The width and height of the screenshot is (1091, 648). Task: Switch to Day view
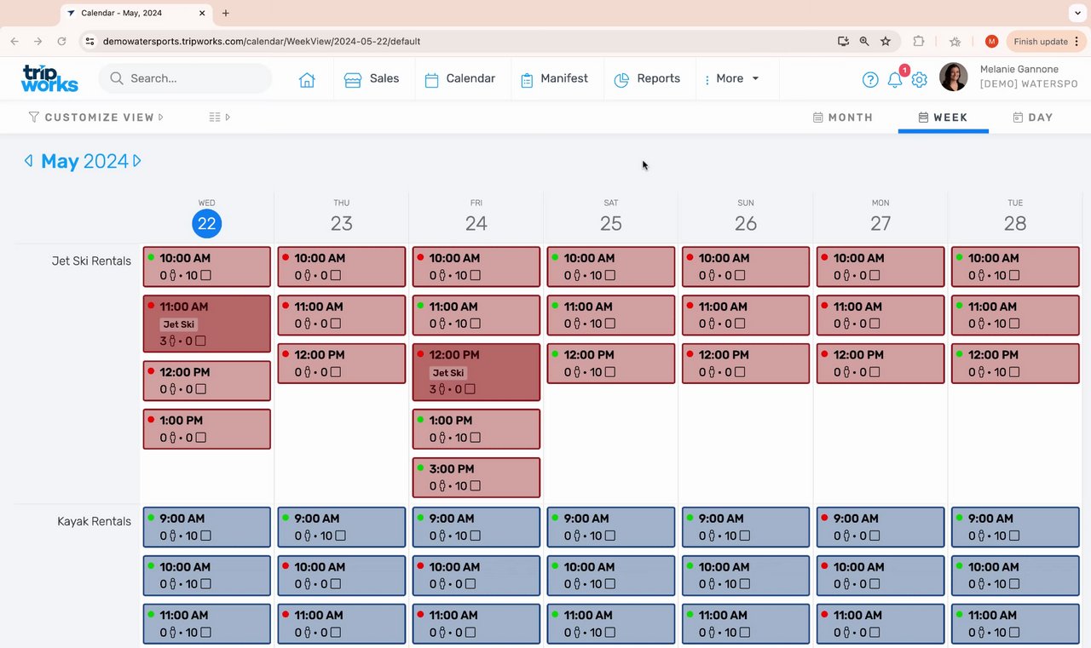click(x=1033, y=118)
